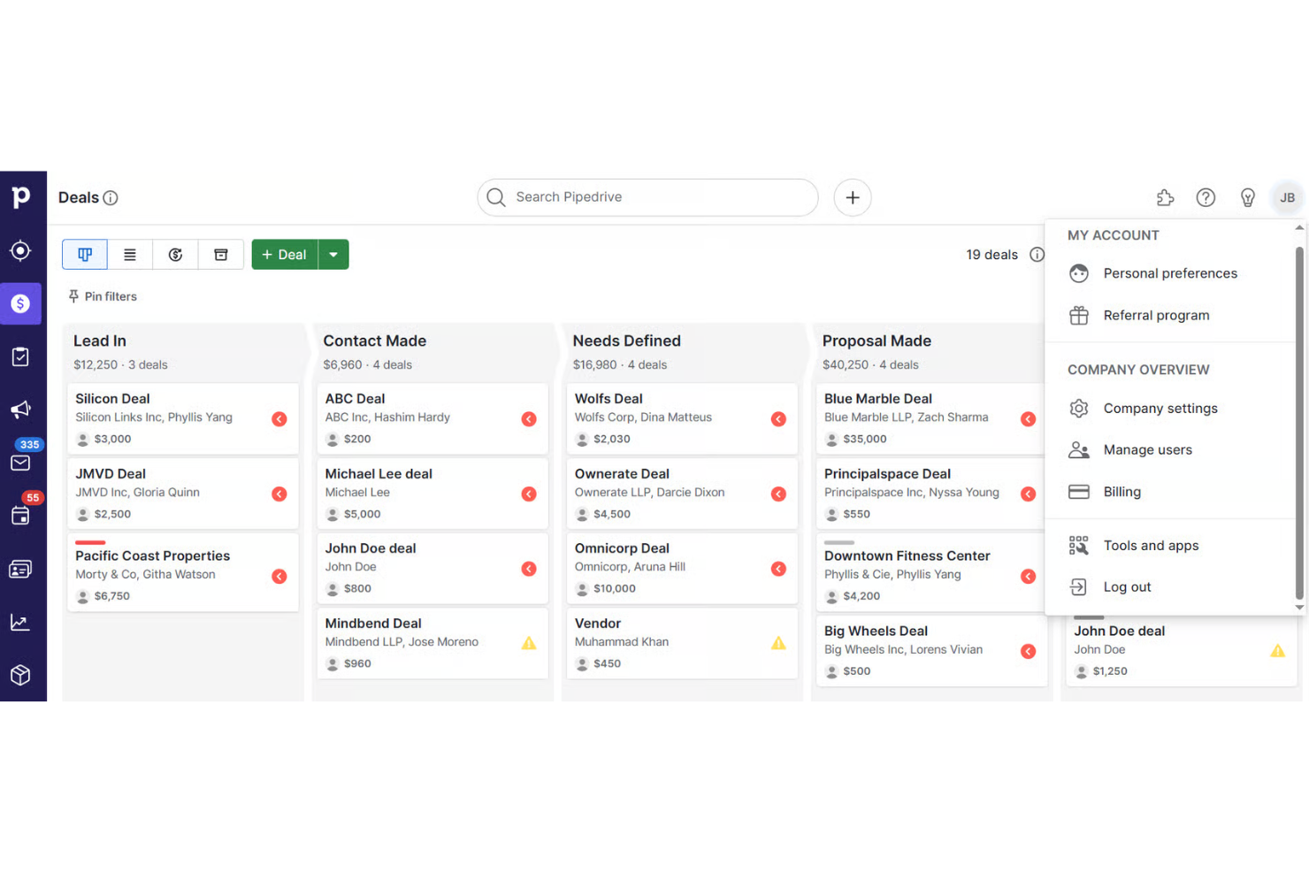
Task: Open the Downtown Fitness Center deal
Action: click(907, 556)
